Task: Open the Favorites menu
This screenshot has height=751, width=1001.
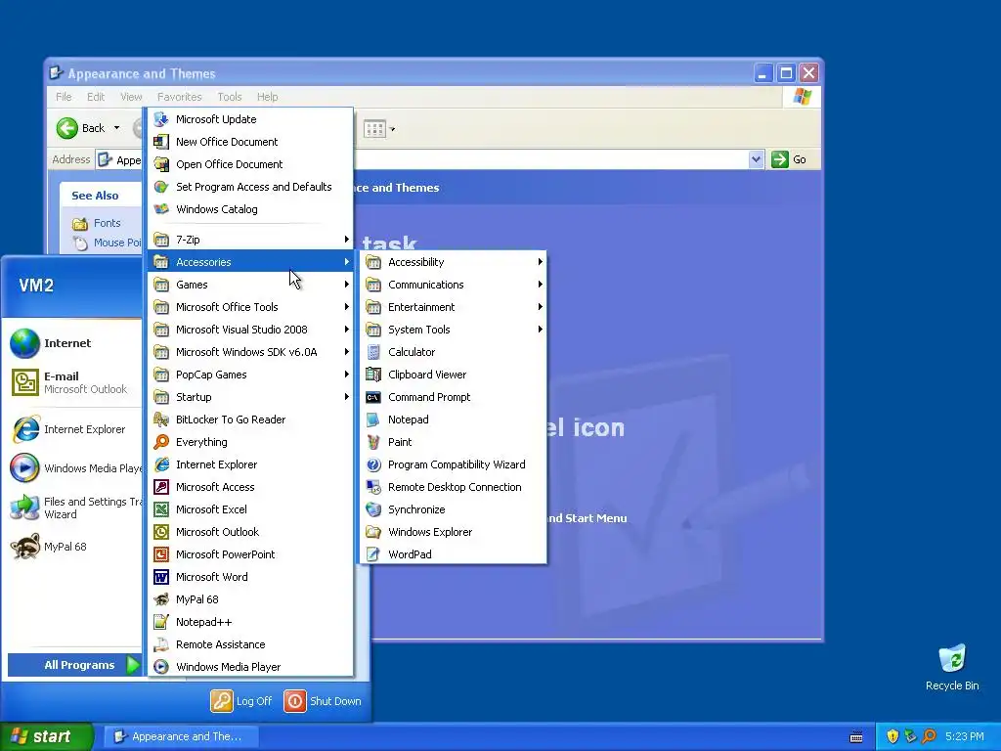Action: pos(180,97)
